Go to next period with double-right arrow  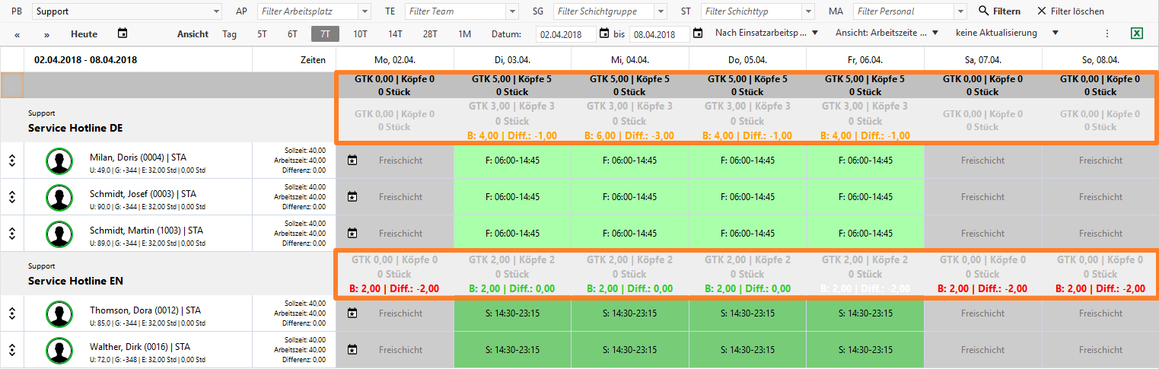click(x=46, y=34)
